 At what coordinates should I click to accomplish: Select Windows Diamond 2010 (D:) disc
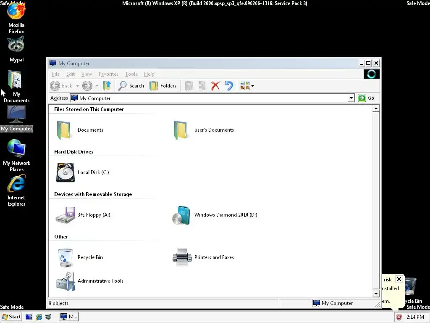pos(215,215)
